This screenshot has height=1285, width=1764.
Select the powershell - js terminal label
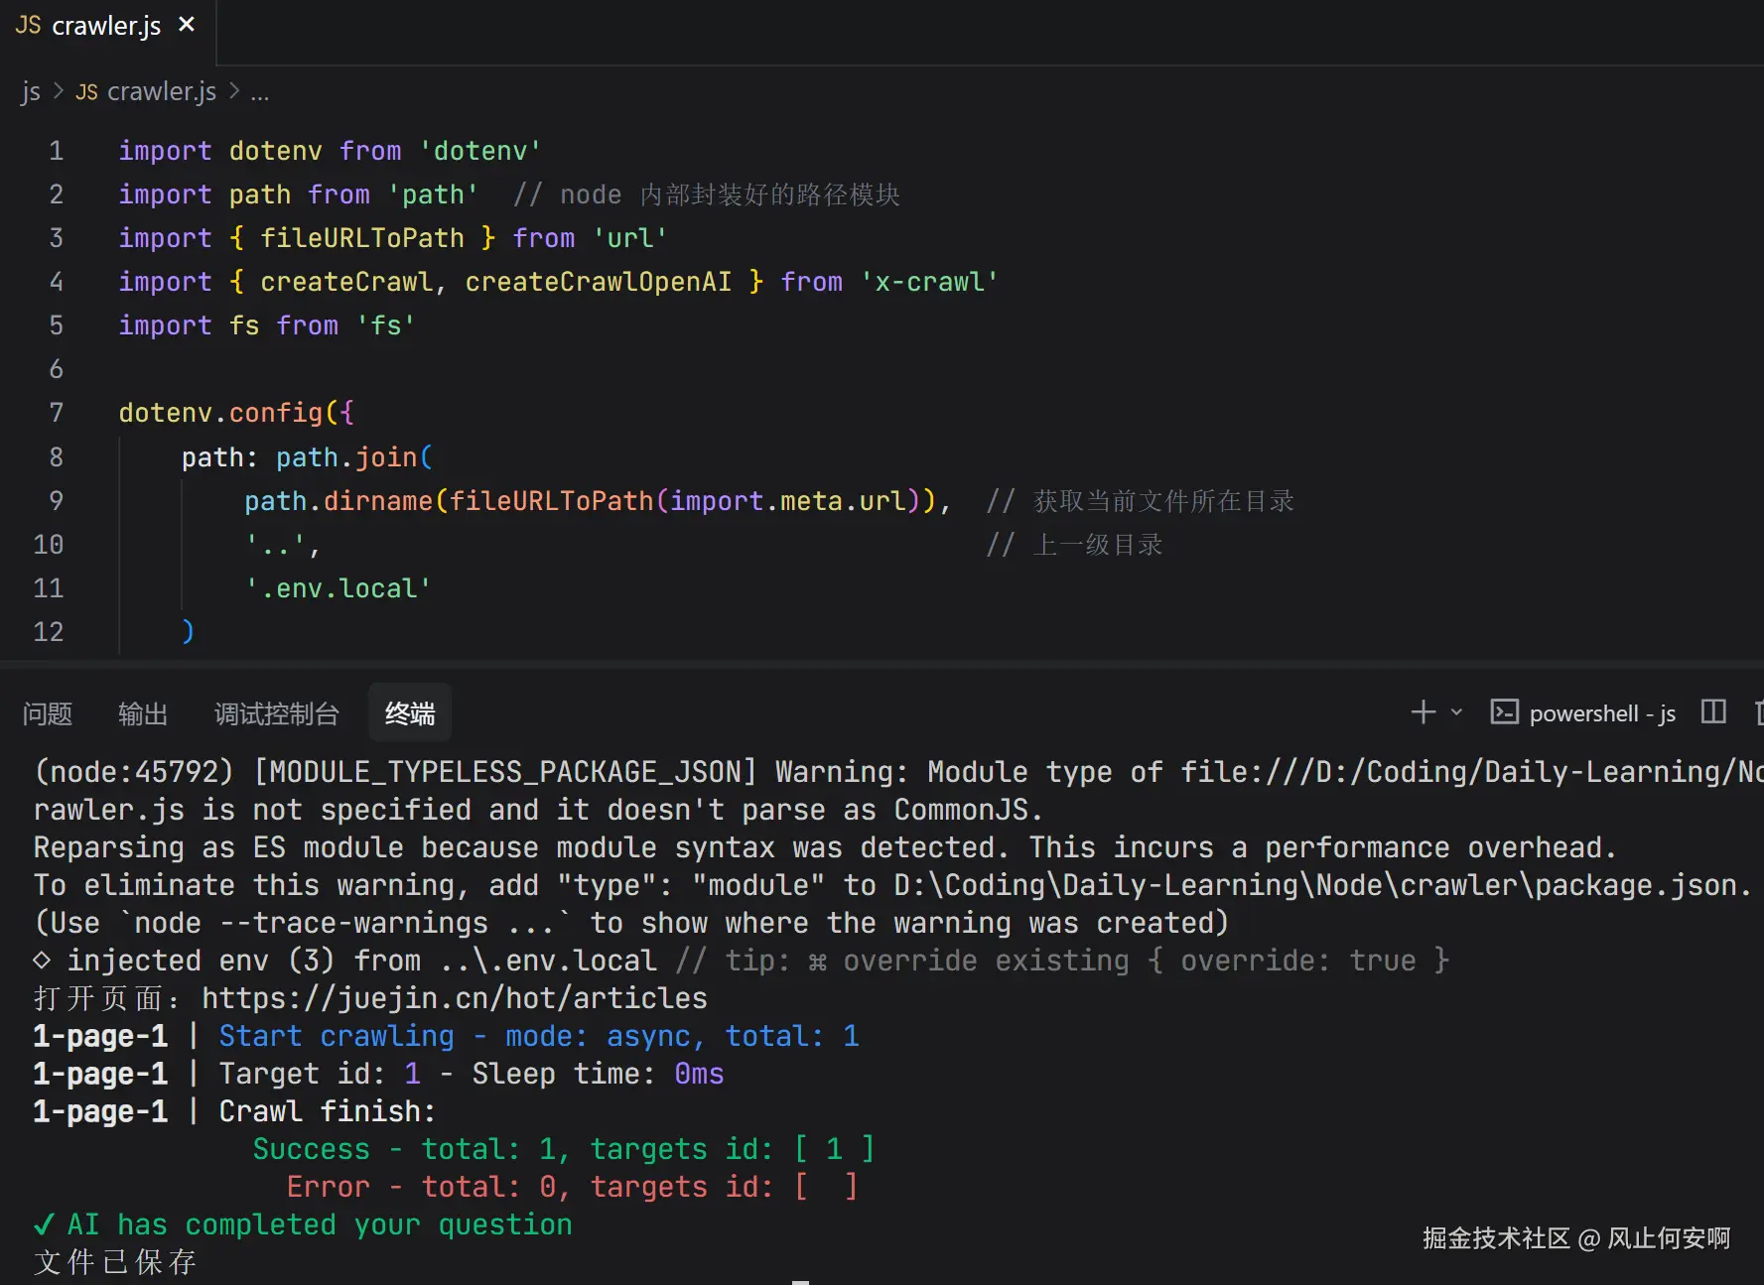(x=1602, y=713)
